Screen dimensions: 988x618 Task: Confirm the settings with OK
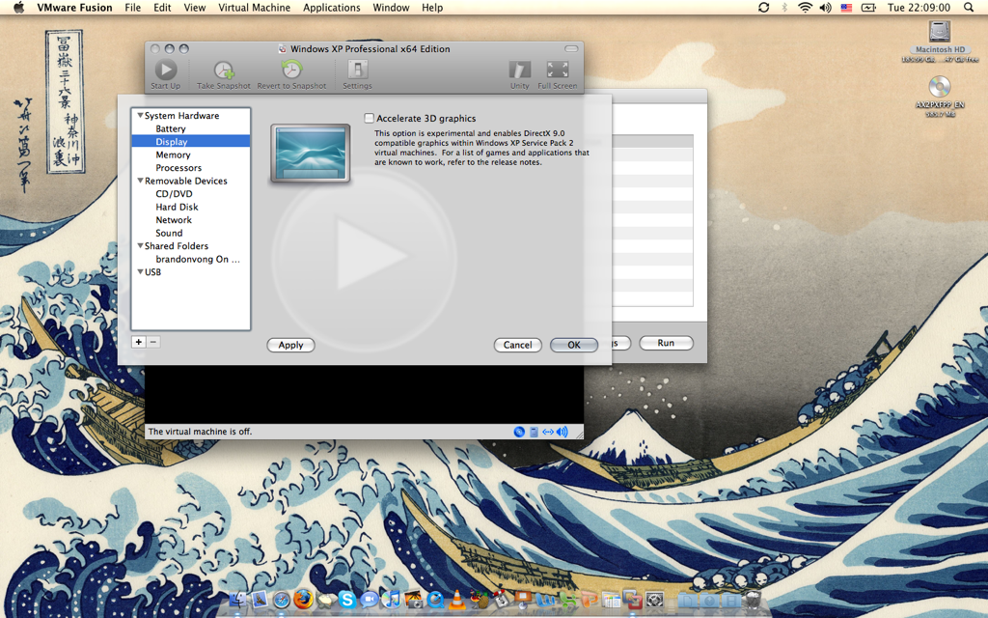[x=573, y=345]
